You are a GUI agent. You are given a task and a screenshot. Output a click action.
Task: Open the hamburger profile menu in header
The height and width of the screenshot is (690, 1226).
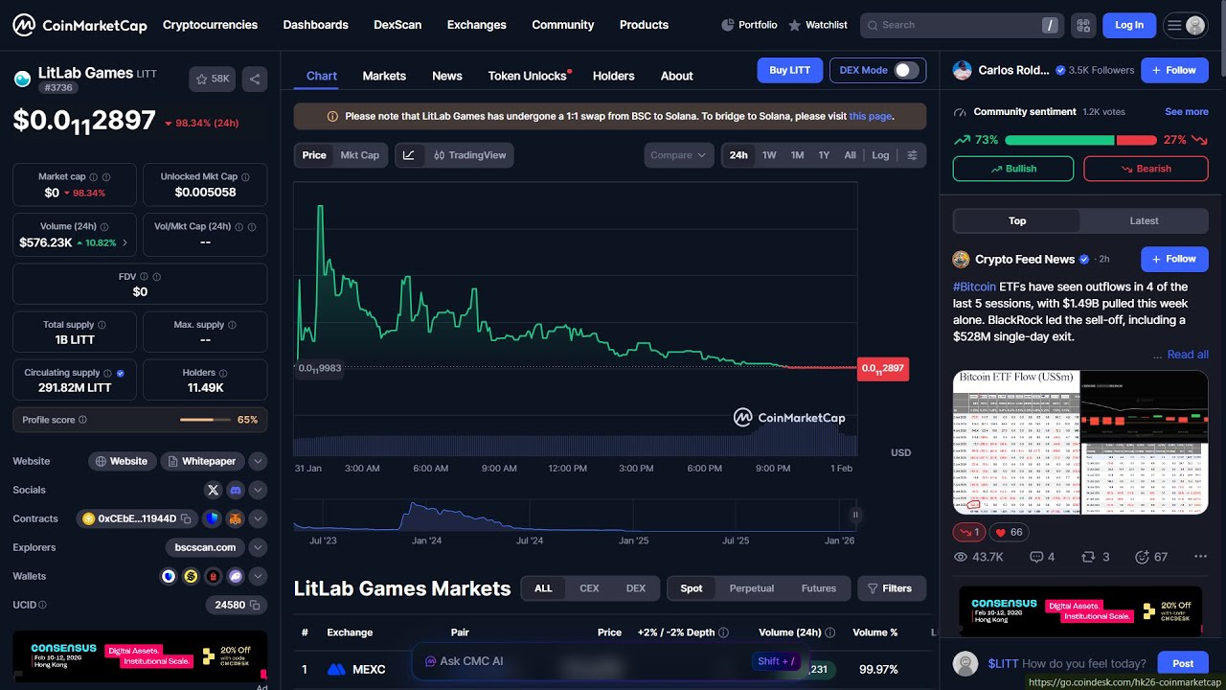[1186, 25]
